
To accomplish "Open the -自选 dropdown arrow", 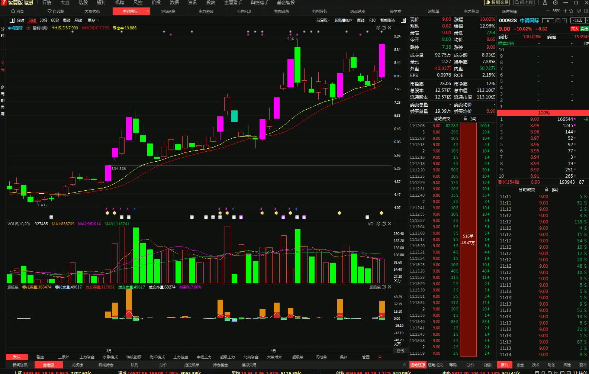I will pyautogui.click(x=587, y=20).
